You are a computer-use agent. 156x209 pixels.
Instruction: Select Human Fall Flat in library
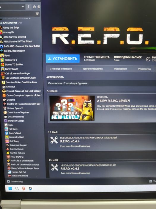pos(19,172)
